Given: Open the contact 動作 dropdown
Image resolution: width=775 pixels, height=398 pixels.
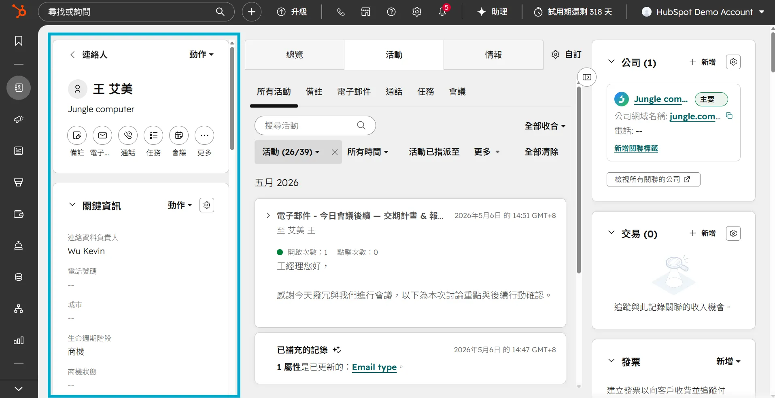Looking at the screenshot, I should [201, 54].
